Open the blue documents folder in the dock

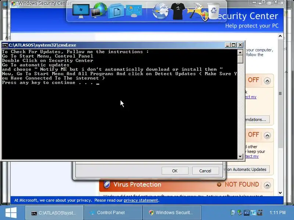coord(116,11)
